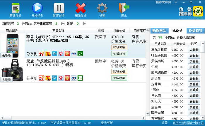205x126 pixels.
Task: Share Nikon D90 via the red ribbon icon
Action: 61,78
